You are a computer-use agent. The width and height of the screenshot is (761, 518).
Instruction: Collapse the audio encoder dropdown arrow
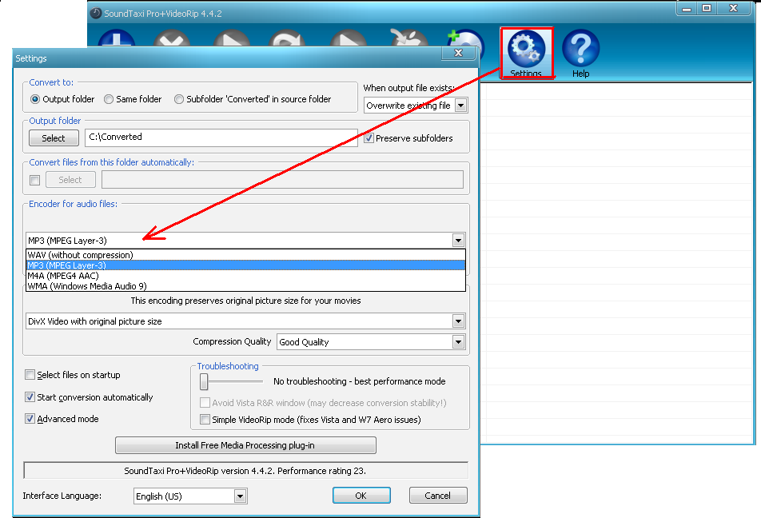[x=458, y=241]
